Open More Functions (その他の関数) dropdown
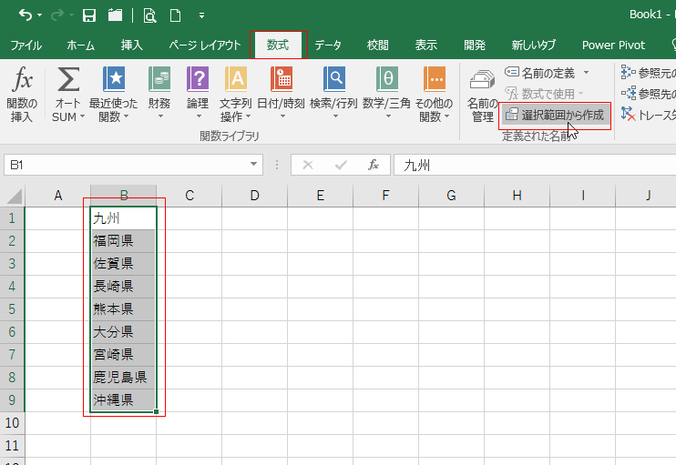 pyautogui.click(x=435, y=94)
